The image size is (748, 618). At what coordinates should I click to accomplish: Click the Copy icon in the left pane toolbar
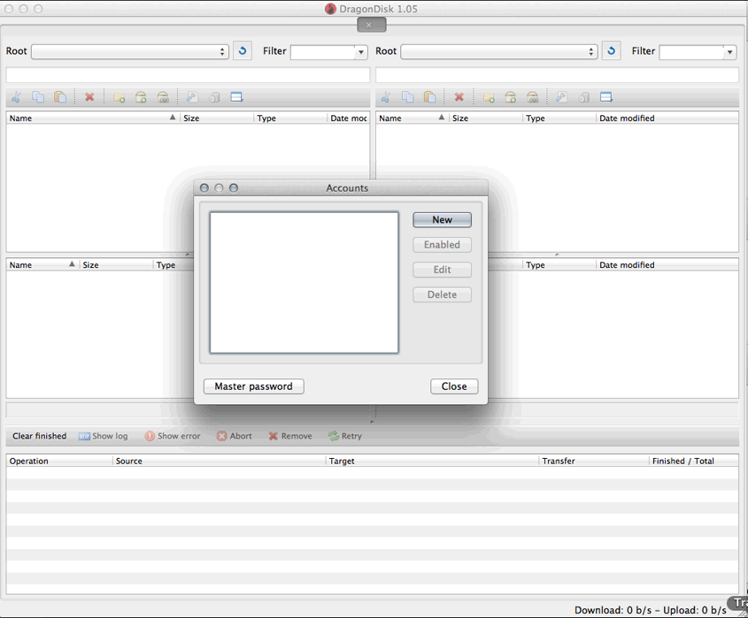(38, 96)
